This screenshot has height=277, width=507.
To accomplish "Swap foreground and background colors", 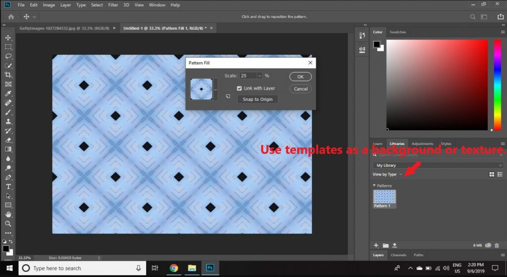I will [x=11, y=241].
